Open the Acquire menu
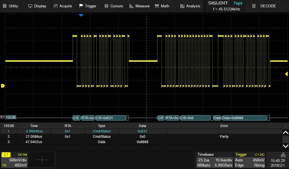 [x=63, y=6]
